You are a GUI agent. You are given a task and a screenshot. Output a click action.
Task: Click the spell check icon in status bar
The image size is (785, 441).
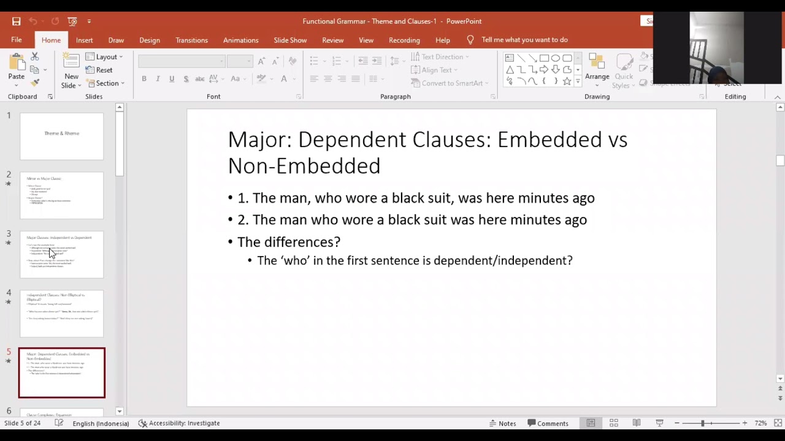[59, 423]
